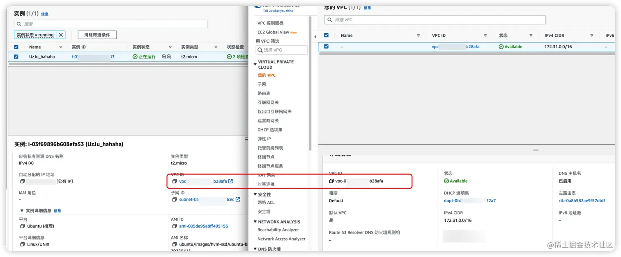
Task: Sort by instance state column arrow
Action: pyautogui.click(x=170, y=47)
